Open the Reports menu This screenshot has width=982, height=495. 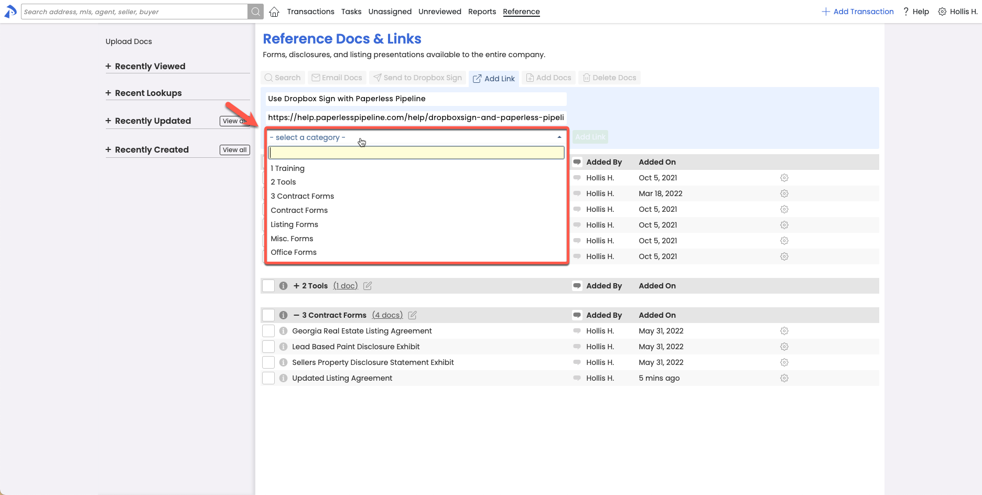(482, 12)
